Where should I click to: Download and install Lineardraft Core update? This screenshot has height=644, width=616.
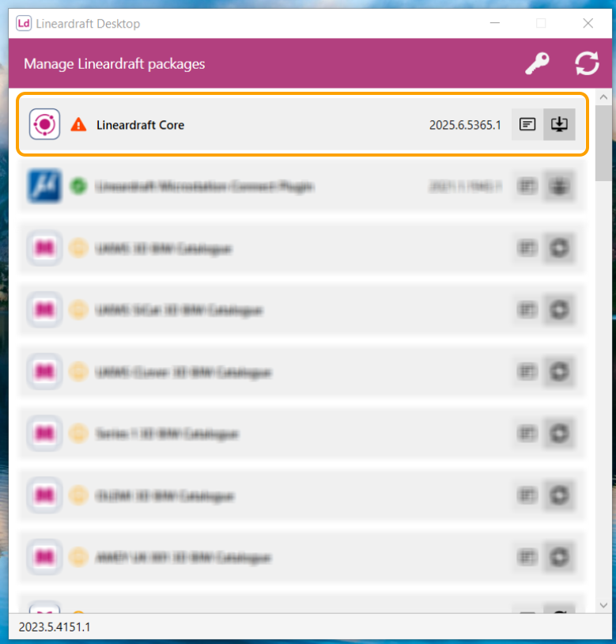pyautogui.click(x=559, y=124)
